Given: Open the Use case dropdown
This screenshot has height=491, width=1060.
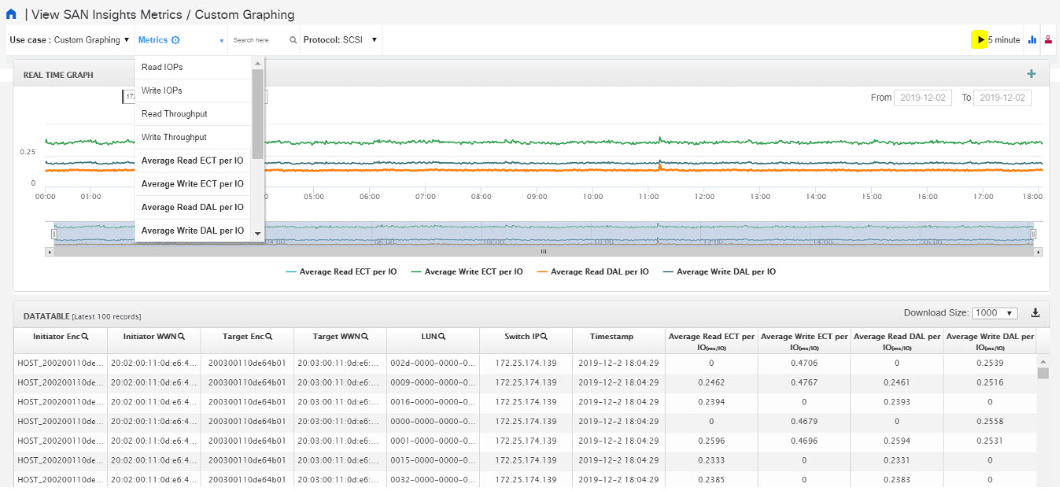Looking at the screenshot, I should tap(69, 40).
